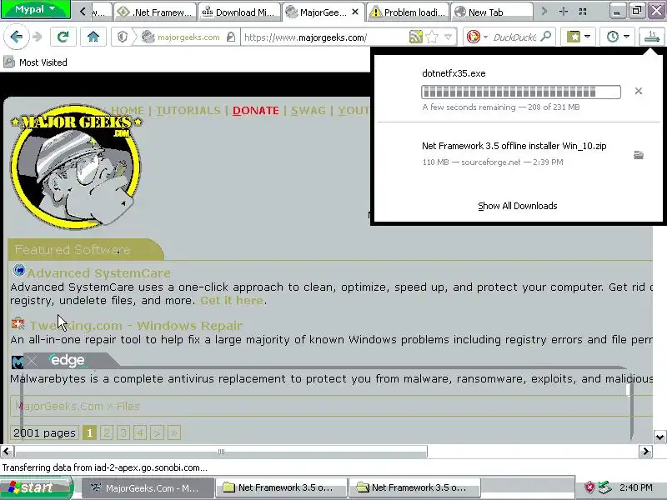Switch to MajorGeeks.Com taskbar button
The height and width of the screenshot is (500, 667).
[x=148, y=488]
